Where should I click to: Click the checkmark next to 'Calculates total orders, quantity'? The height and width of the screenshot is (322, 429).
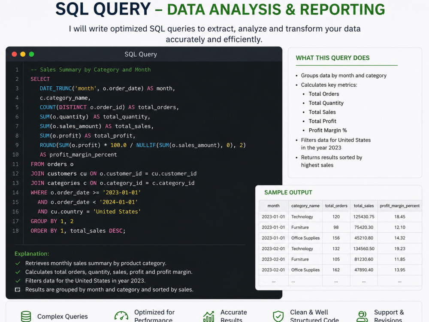tap(18, 272)
